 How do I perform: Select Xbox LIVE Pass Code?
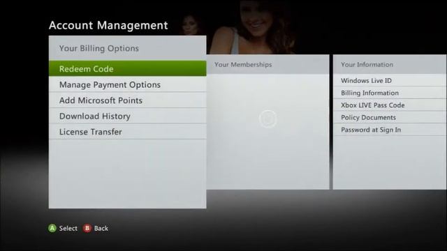click(390, 105)
